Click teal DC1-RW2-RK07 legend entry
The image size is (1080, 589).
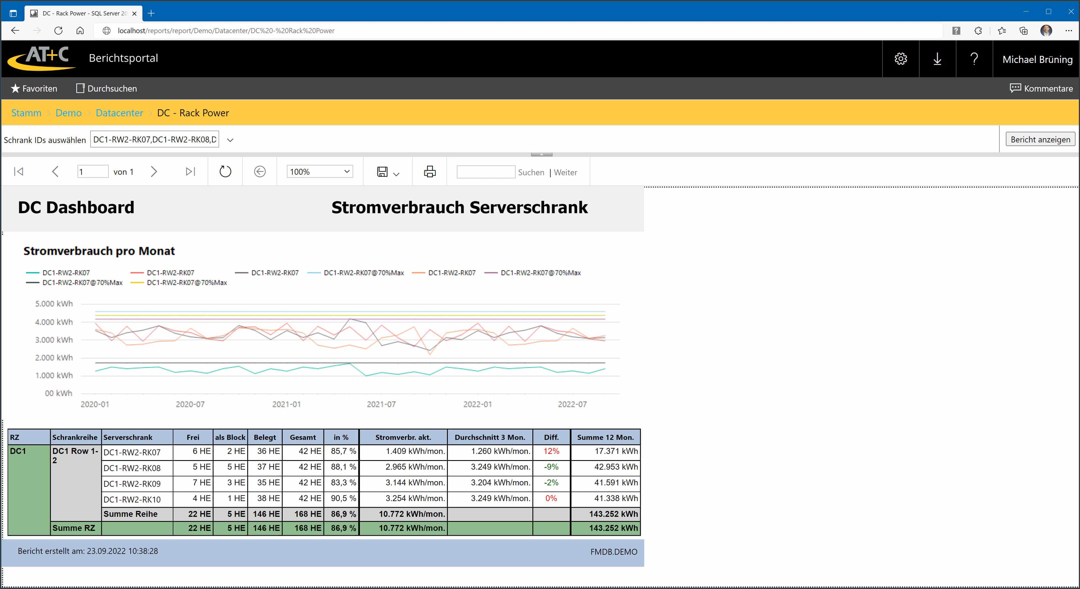58,273
